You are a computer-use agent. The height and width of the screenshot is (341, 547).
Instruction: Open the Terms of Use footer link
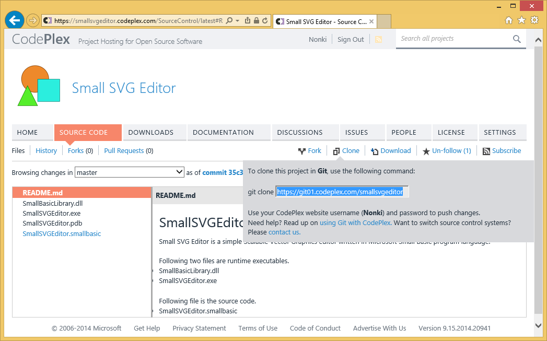tap(258, 328)
